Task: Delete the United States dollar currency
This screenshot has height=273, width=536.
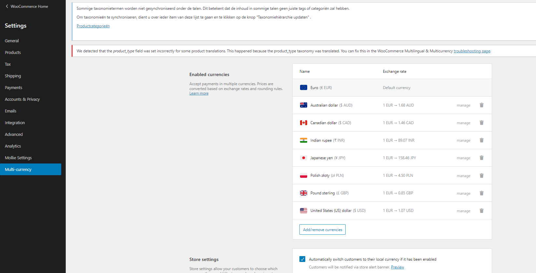Action: point(481,211)
